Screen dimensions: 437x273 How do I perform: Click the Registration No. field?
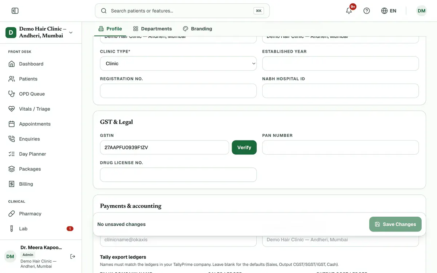[178, 91]
